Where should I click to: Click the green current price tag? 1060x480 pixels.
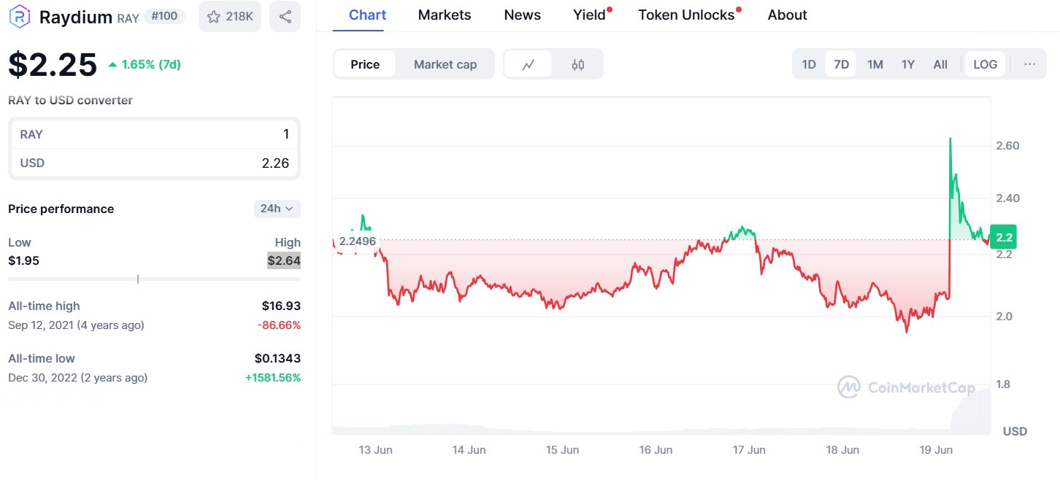tap(1004, 237)
